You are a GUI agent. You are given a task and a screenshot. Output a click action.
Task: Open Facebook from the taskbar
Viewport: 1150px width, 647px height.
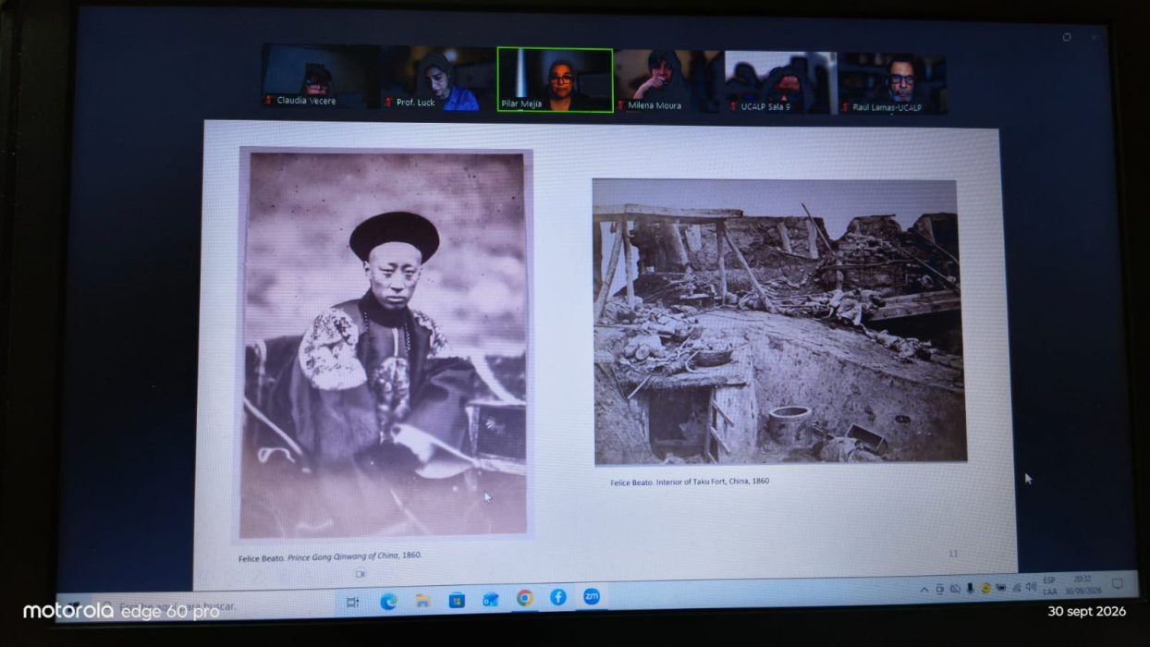point(558,597)
